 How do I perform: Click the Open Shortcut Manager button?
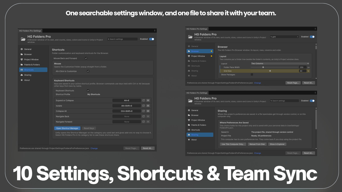(x=67, y=128)
